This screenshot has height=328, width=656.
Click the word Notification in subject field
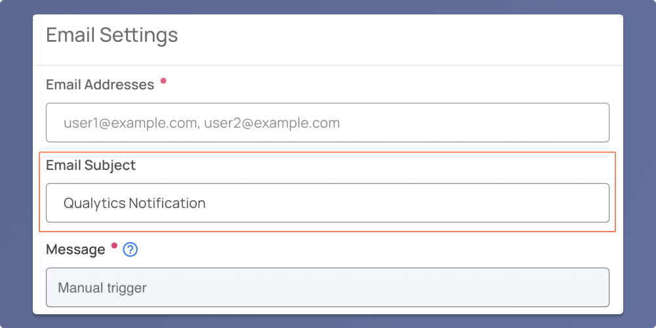(x=167, y=203)
